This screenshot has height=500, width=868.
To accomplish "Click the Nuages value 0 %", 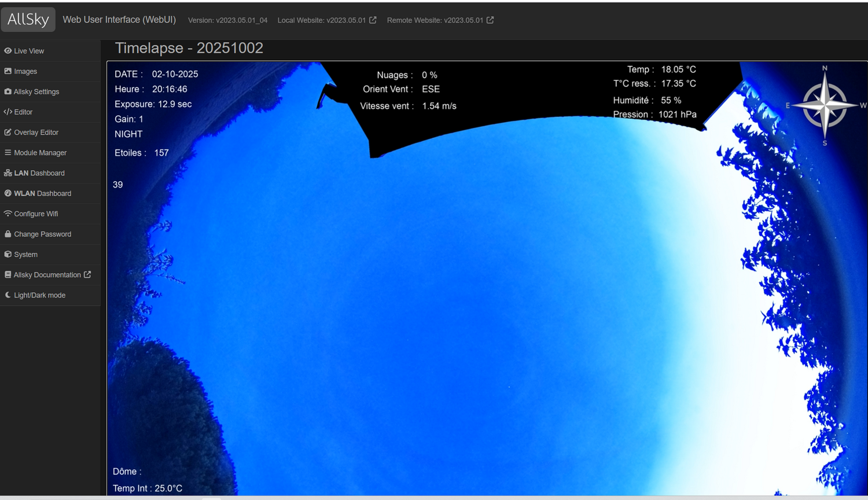I will (429, 75).
